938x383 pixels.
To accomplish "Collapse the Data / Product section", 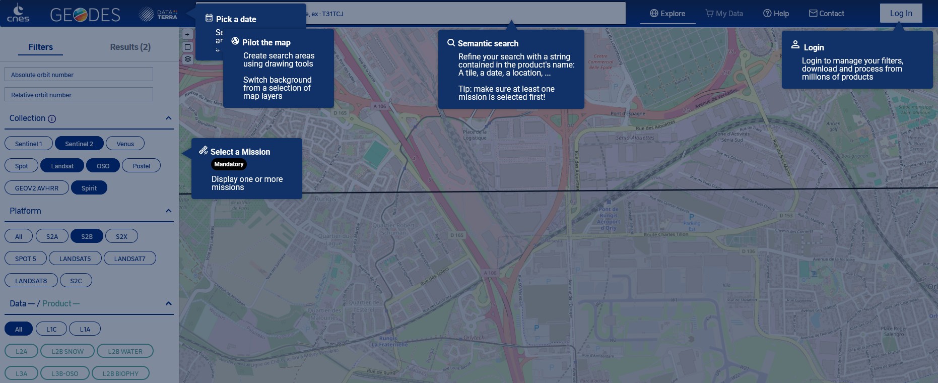I will (168, 303).
